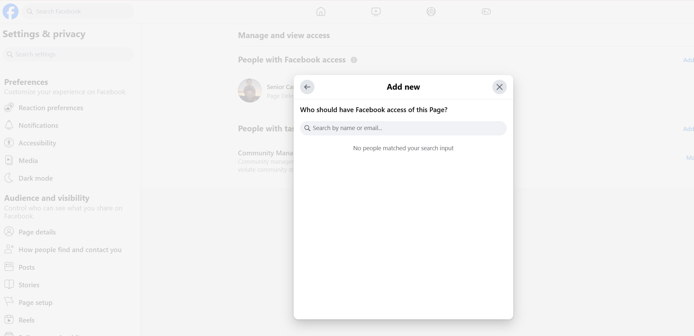Screen dimensions: 694x336
Task: Click the Facebook logo icon
Action: pos(11,12)
